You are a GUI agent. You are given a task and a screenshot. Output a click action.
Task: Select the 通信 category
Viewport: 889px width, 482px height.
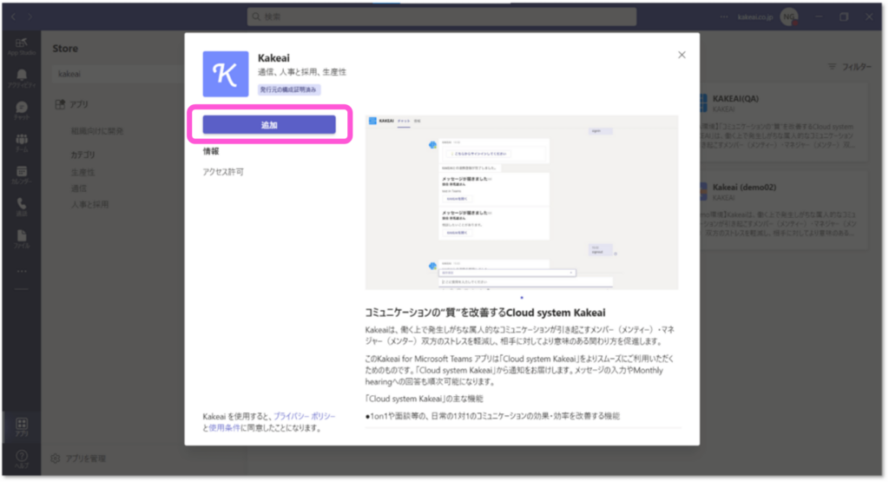point(79,188)
